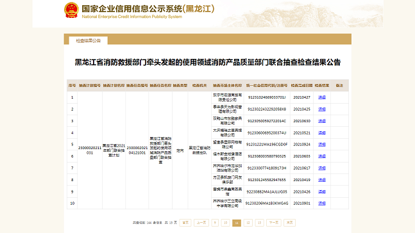Click the 备注 column header
The image size is (415, 233).
pyautogui.click(x=339, y=86)
